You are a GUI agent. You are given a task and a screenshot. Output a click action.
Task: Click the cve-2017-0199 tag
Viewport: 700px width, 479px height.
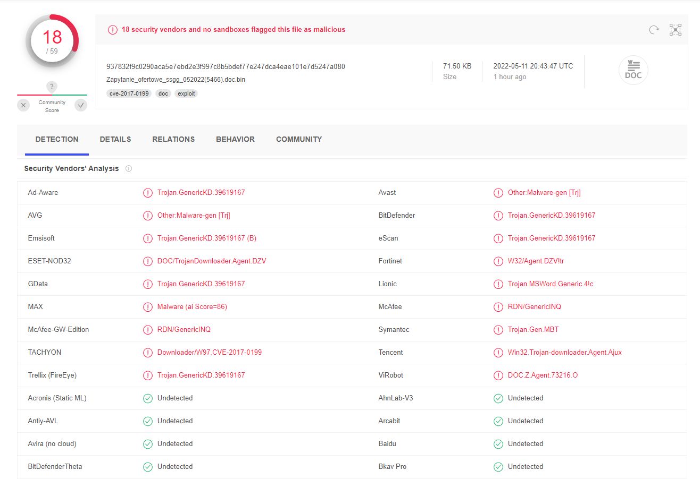[129, 93]
